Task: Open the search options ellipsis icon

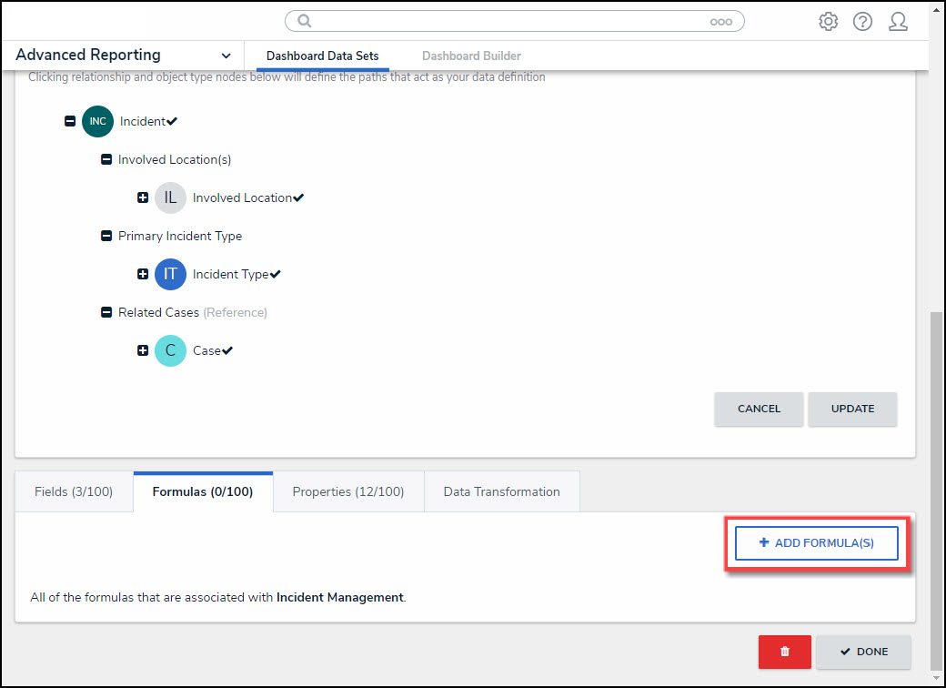Action: click(x=720, y=22)
